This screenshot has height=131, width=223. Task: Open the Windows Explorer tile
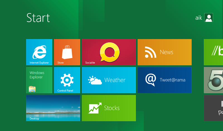coord(39,80)
